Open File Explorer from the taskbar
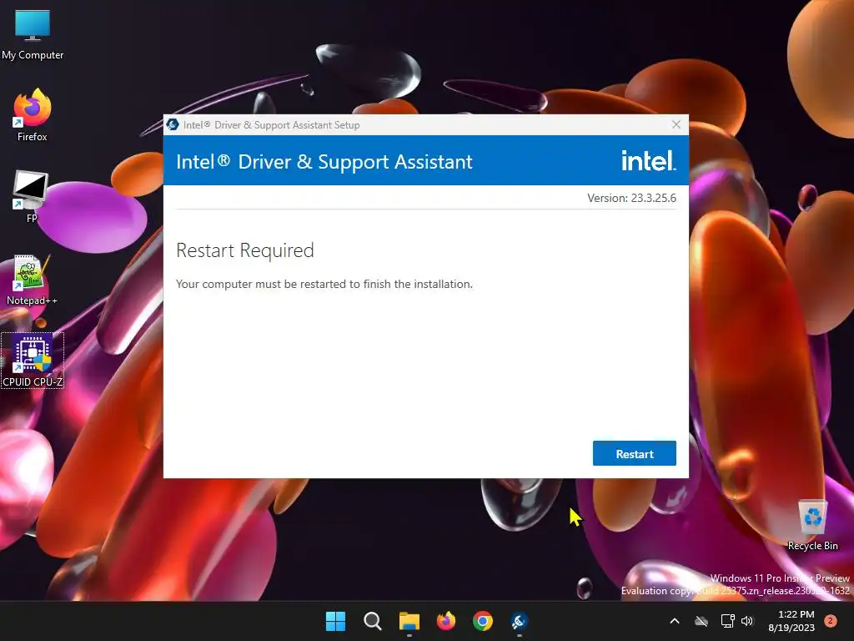Image resolution: width=854 pixels, height=641 pixels. pyautogui.click(x=409, y=621)
